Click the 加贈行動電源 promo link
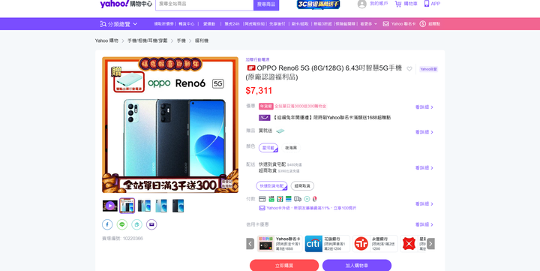Image resolution: width=540 pixels, height=271 pixels. 257,59
